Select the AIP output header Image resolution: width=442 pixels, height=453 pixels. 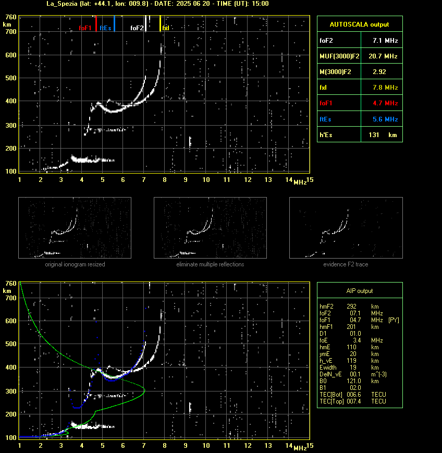(x=360, y=291)
